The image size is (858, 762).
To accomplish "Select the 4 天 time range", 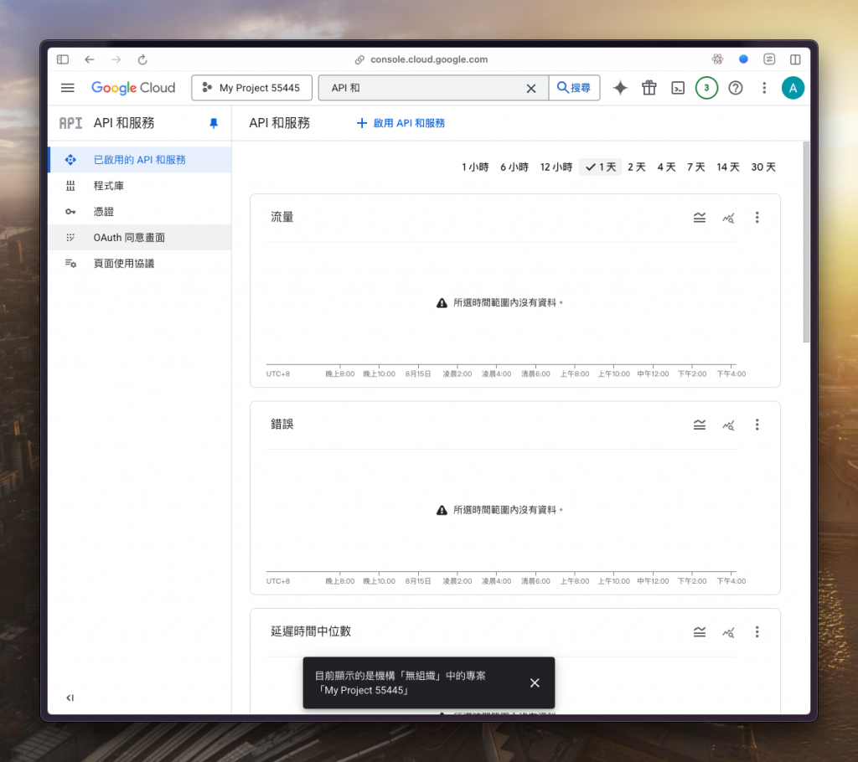I will tap(666, 167).
